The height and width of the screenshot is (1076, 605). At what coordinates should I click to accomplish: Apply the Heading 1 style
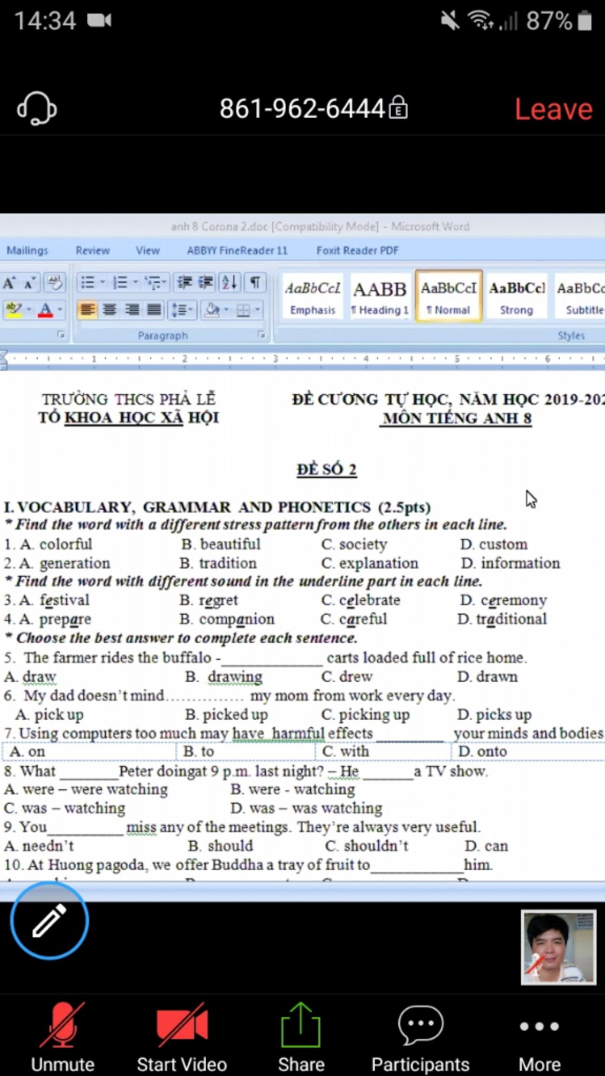click(380, 297)
